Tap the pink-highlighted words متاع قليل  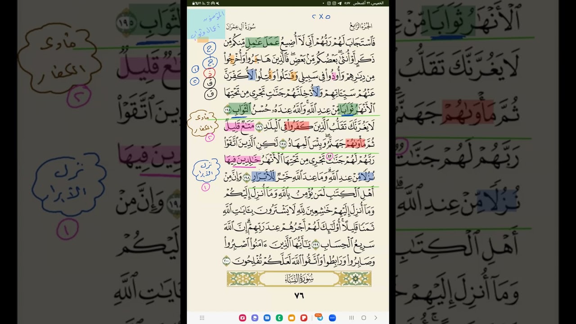(x=239, y=126)
